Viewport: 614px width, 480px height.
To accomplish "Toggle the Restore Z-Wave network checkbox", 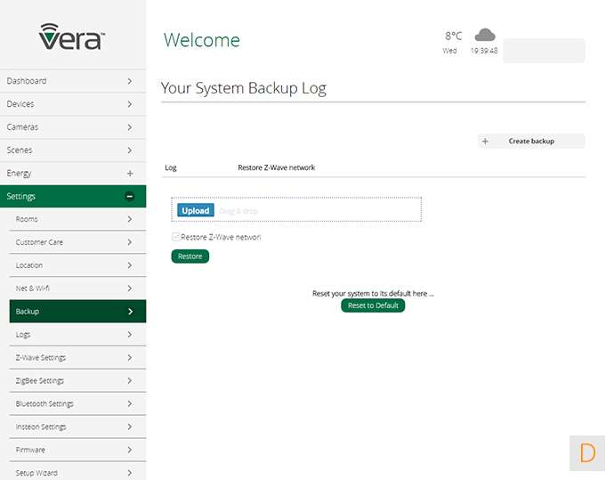I will [x=175, y=237].
